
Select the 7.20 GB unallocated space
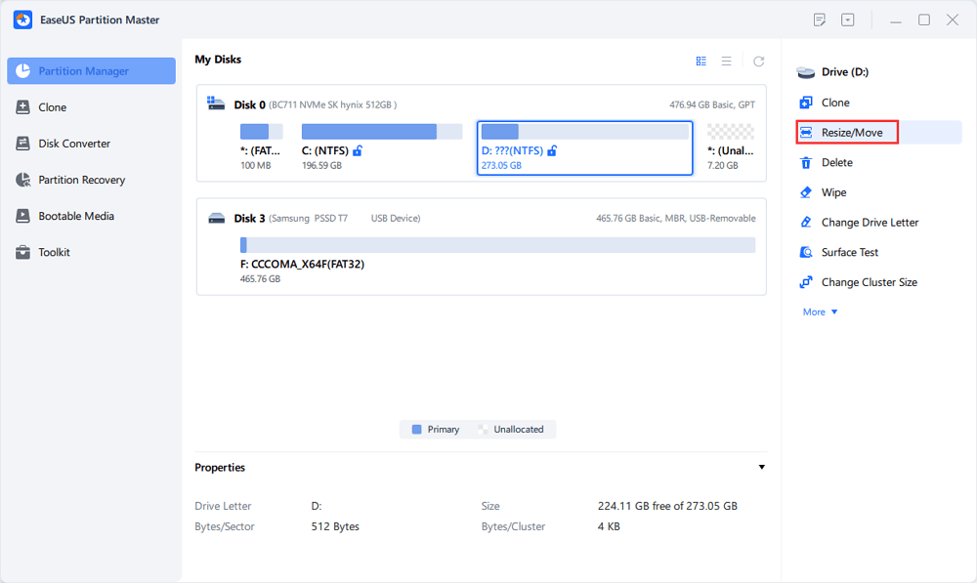tap(730, 147)
